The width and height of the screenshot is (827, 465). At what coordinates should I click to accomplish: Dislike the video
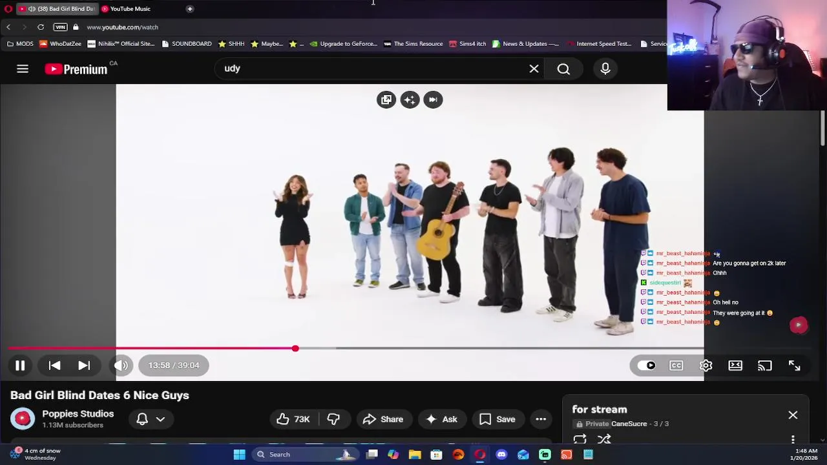(333, 419)
